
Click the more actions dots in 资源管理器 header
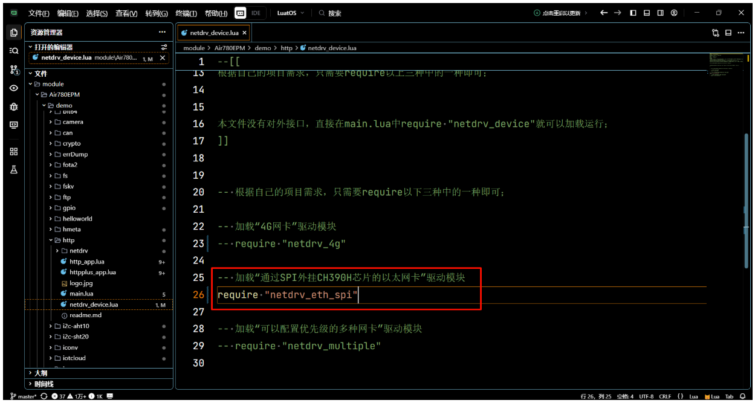pos(162,32)
